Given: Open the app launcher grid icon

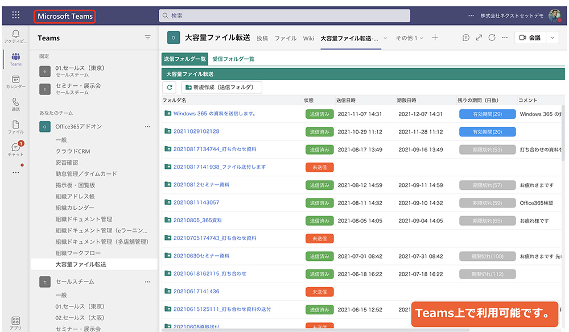Looking at the screenshot, I should tap(15, 15).
